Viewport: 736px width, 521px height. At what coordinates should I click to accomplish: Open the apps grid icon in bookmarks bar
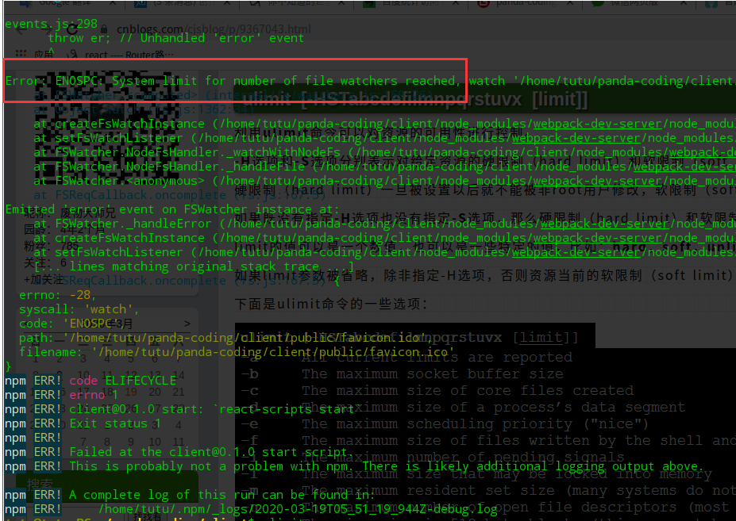[21, 54]
